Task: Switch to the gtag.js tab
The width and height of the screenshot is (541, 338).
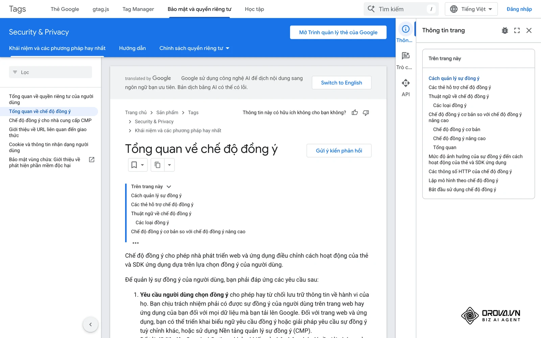Action: (x=101, y=9)
